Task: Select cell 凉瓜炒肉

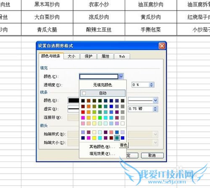Action: coord(99,17)
